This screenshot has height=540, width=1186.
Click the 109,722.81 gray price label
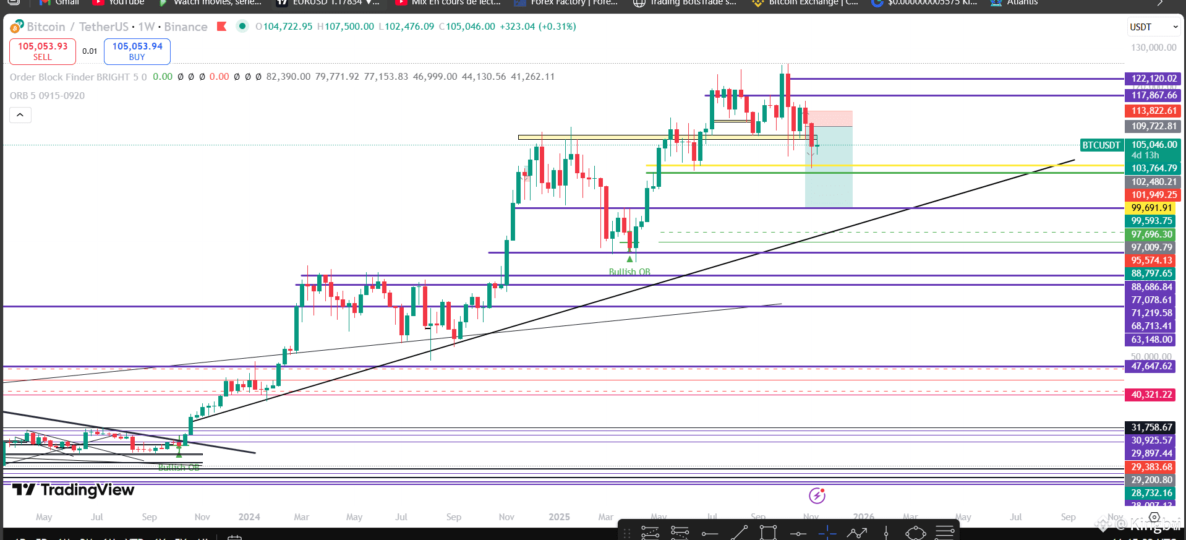(1153, 126)
